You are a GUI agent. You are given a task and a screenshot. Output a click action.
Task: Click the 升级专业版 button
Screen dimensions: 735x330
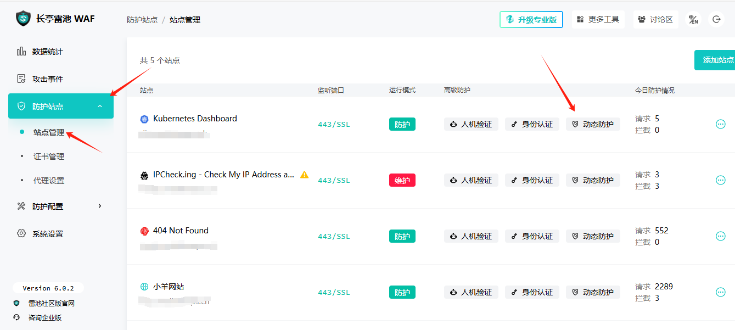531,20
